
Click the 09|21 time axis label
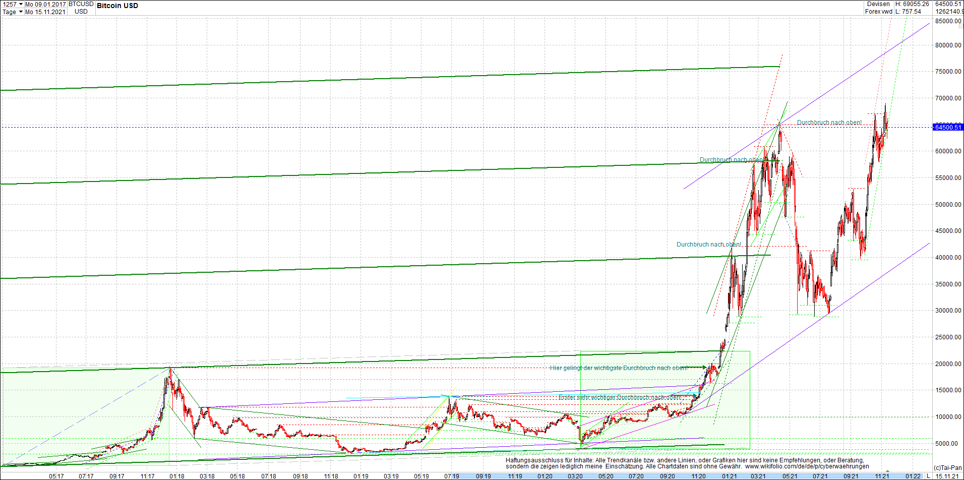coord(852,476)
